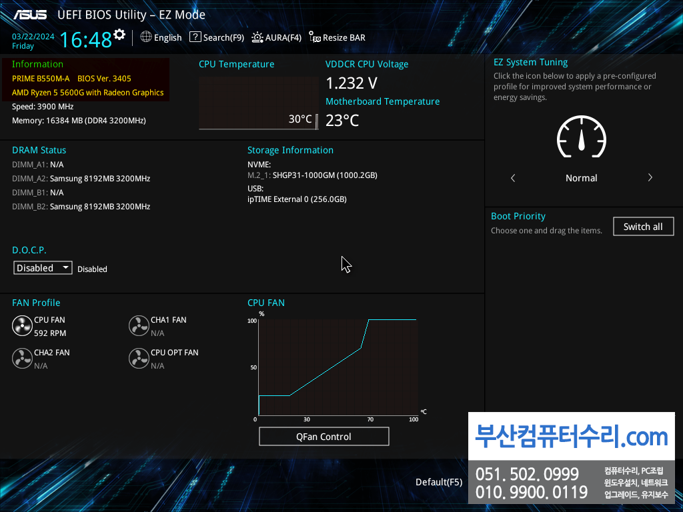This screenshot has height=512, width=683.
Task: Click the CPU fan curve graph
Action: click(338, 367)
